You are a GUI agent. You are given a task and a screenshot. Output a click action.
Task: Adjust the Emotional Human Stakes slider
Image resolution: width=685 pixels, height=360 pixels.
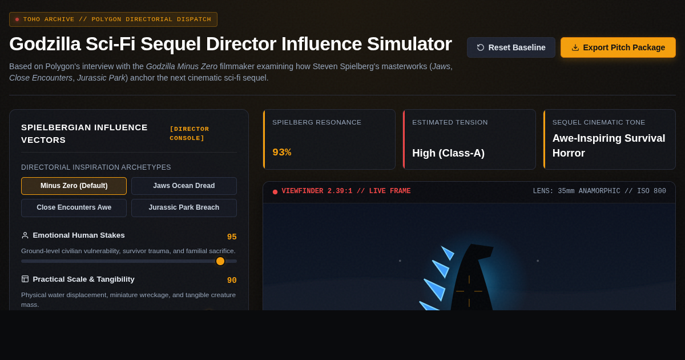click(129, 261)
